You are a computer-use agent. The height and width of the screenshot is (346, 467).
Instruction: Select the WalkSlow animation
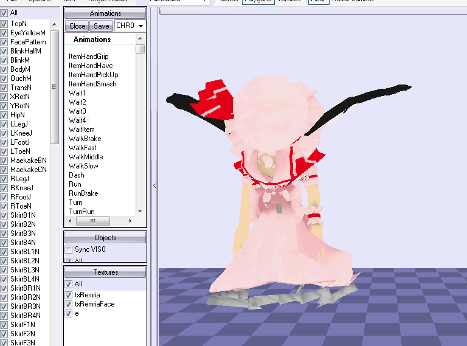point(83,166)
